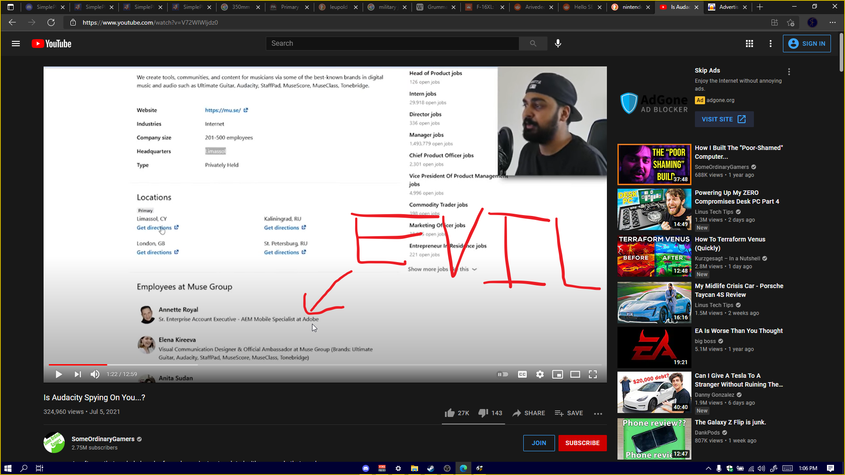
Task: Enter full screen mode
Action: (x=593, y=374)
